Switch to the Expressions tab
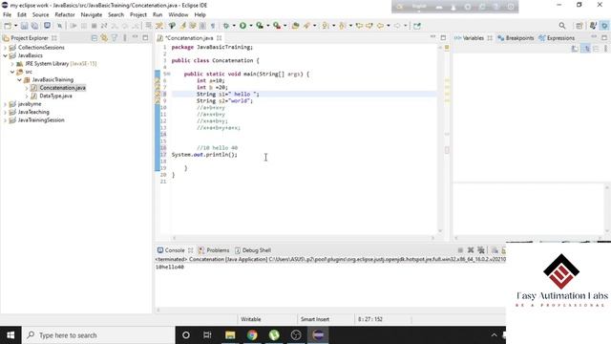This screenshot has width=611, height=344. (557, 38)
